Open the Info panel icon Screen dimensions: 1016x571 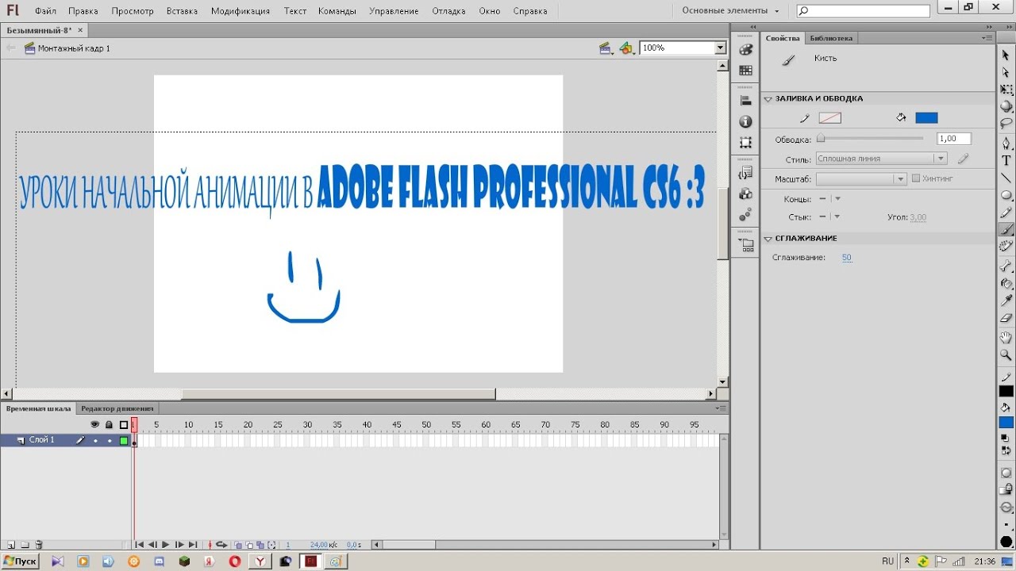745,121
